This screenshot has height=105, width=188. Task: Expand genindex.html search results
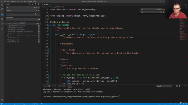[6, 26]
